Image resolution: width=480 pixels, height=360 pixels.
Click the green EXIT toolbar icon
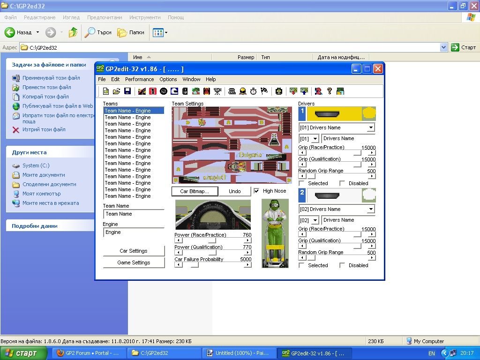340,91
